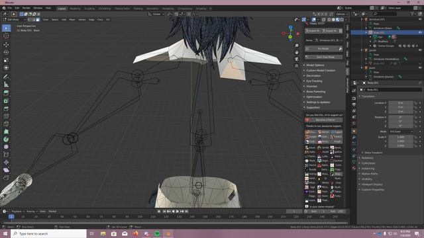
Task: Select the Inset Faces tool
Action: click(6, 101)
